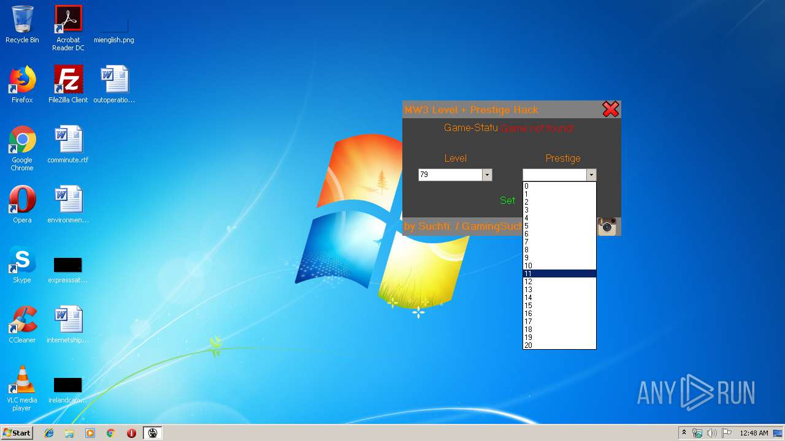The height and width of the screenshot is (441, 785).
Task: Close the MW3 Level + Prestige Hack window
Action: [611, 110]
